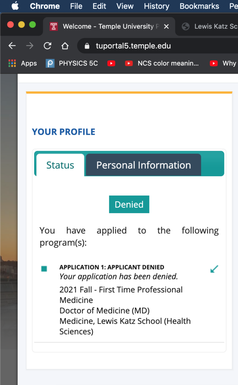
Task: Open the Apps grid bookmark
Action: (x=23, y=63)
